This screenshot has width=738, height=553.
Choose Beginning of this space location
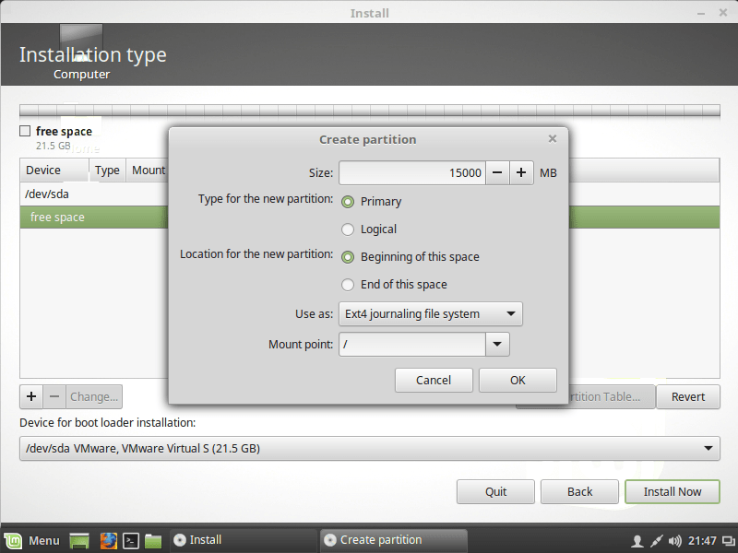click(x=411, y=257)
